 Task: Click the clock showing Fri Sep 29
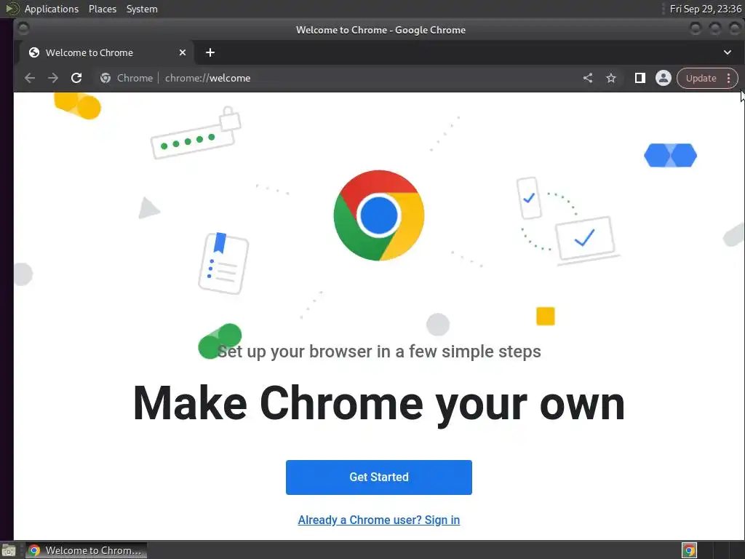pyautogui.click(x=705, y=9)
